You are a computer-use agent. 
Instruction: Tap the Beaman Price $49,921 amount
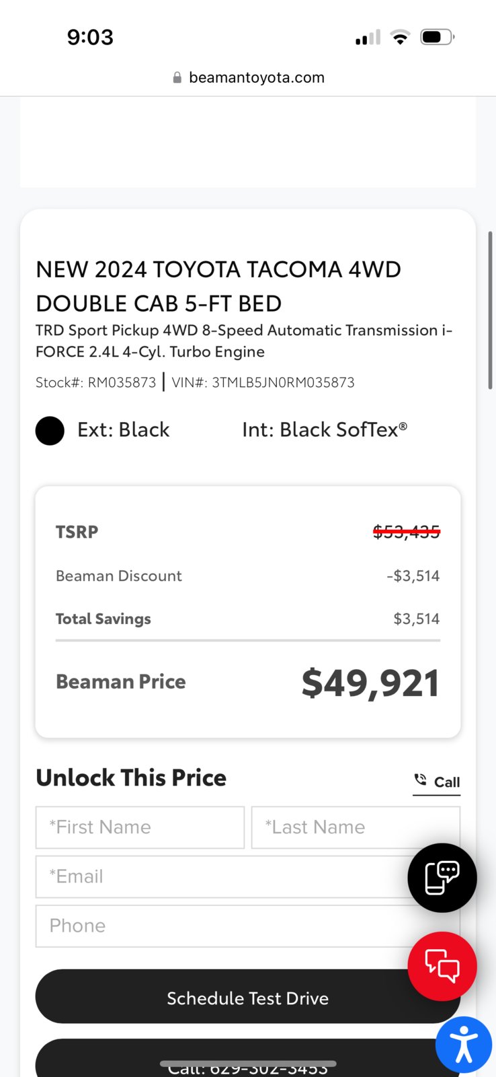point(370,683)
